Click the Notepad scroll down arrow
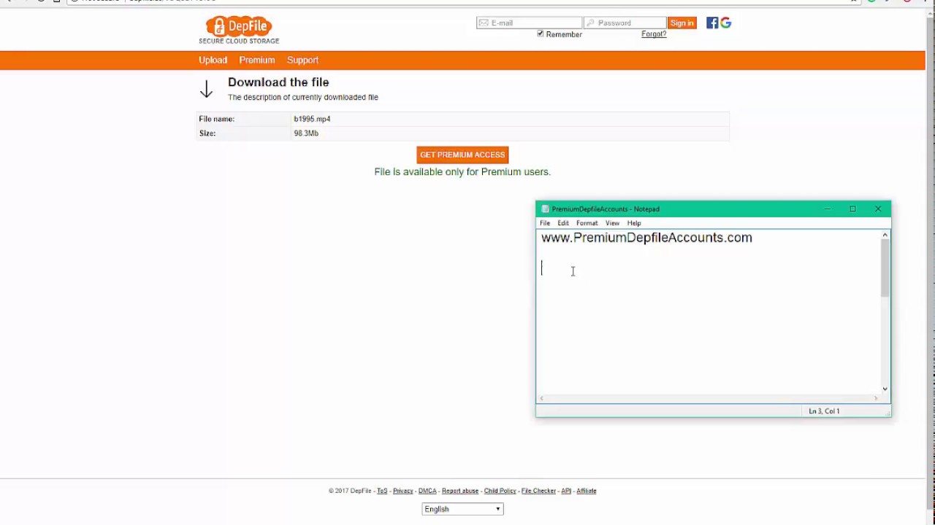 tap(885, 389)
